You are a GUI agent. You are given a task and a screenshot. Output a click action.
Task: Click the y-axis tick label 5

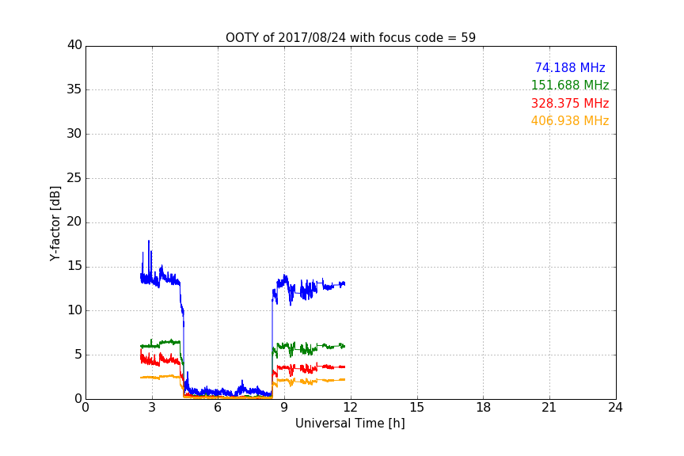tap(78, 355)
